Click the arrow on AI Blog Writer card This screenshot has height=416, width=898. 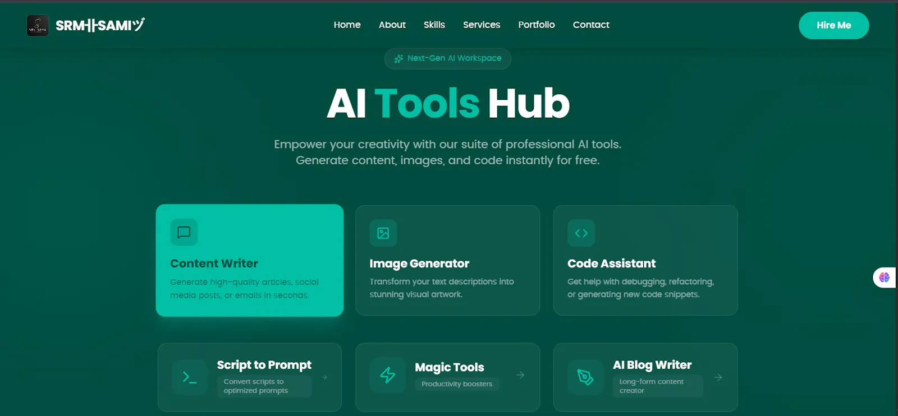718,377
